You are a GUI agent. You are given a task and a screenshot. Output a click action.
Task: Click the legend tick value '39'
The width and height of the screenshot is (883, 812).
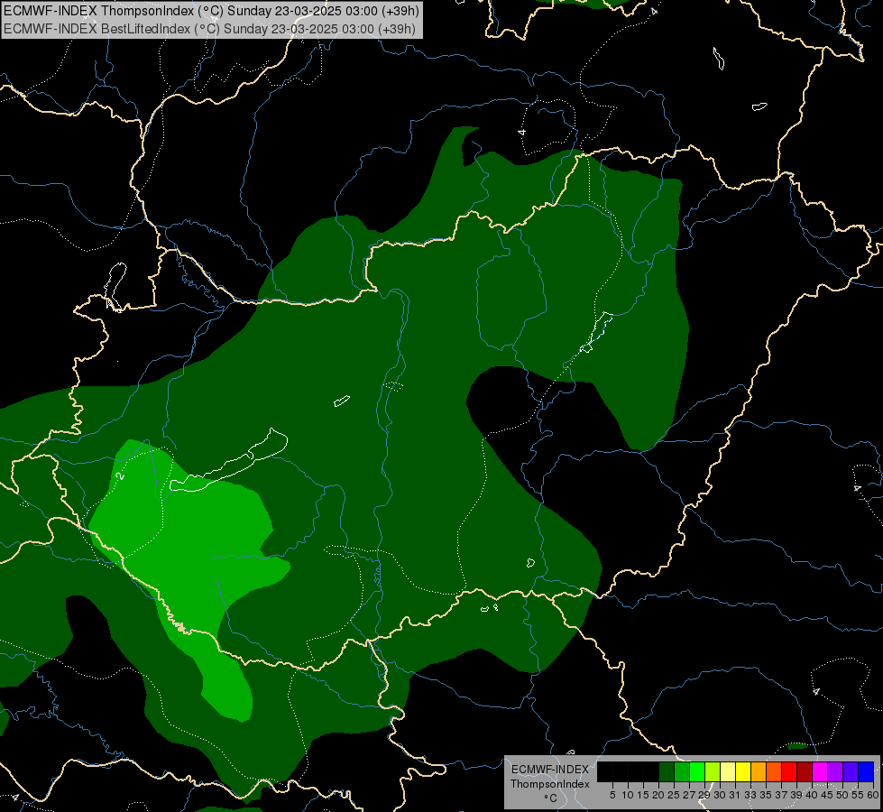(x=796, y=795)
